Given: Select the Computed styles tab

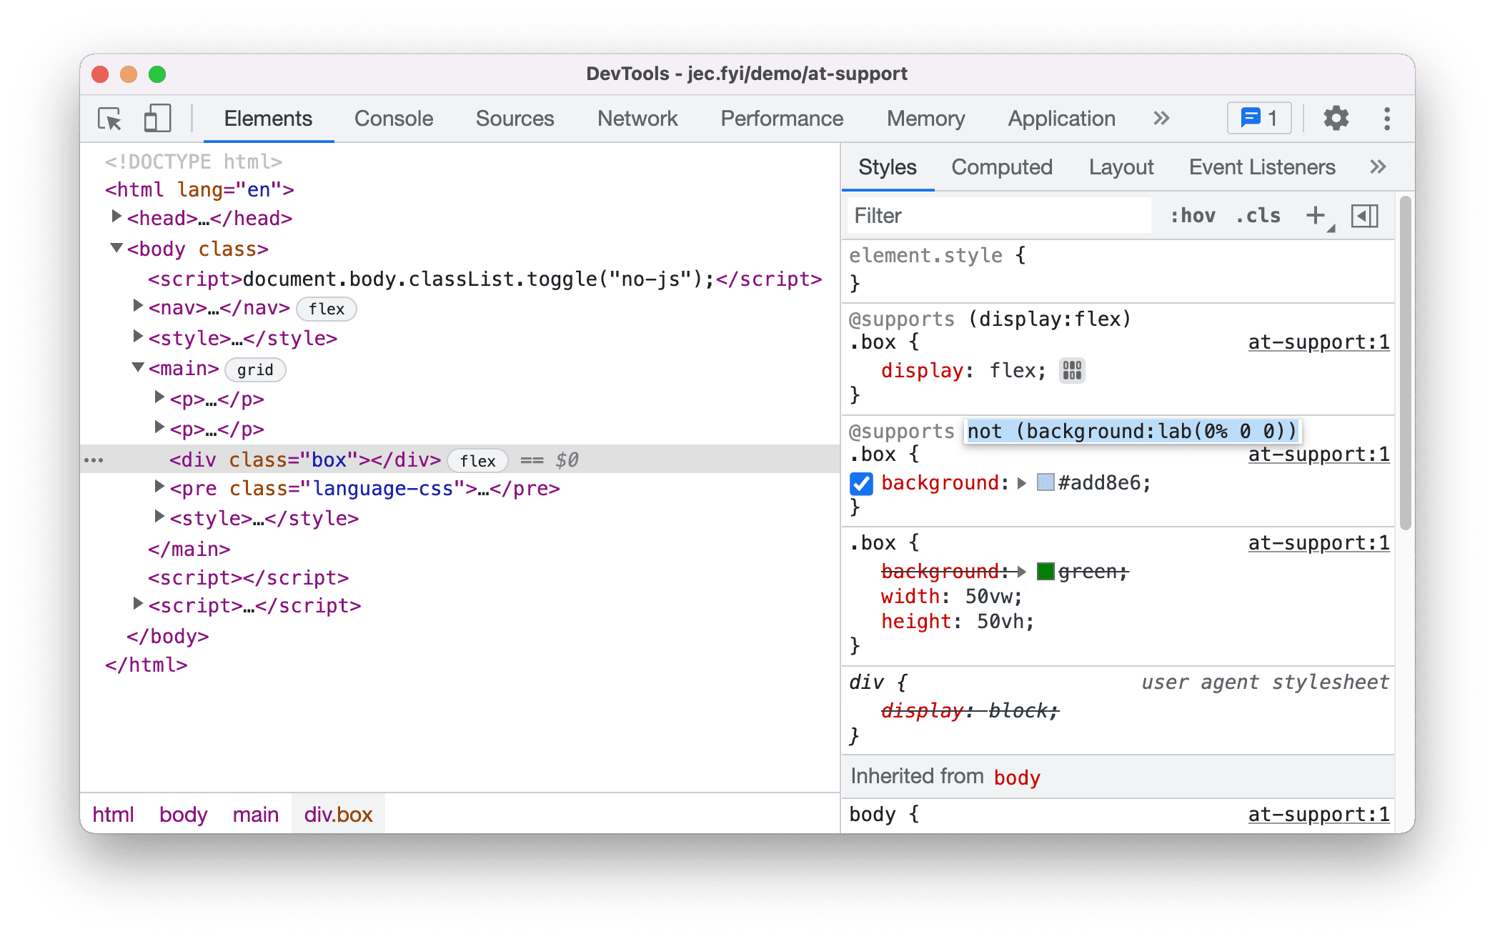Looking at the screenshot, I should pos(1000,167).
